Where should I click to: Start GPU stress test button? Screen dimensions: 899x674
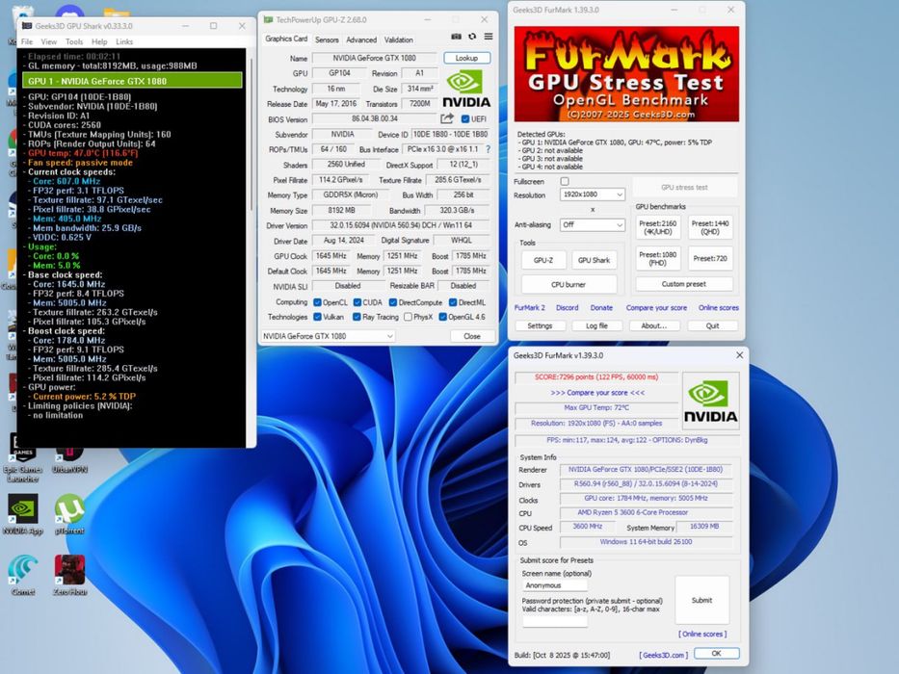pos(684,188)
